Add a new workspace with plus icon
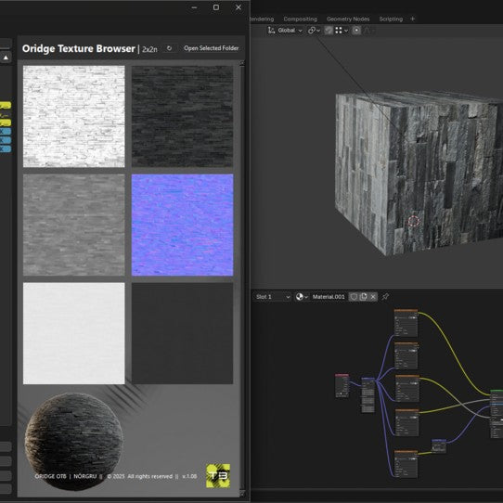Screen dimensions: 503x503 413,19
